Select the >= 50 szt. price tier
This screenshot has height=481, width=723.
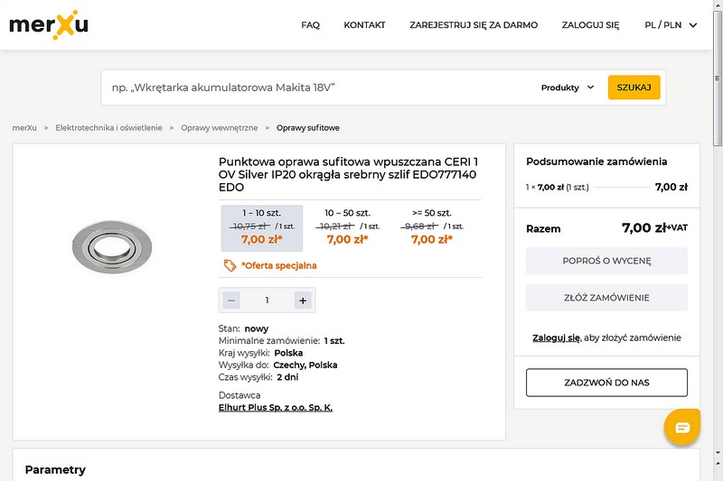point(432,228)
